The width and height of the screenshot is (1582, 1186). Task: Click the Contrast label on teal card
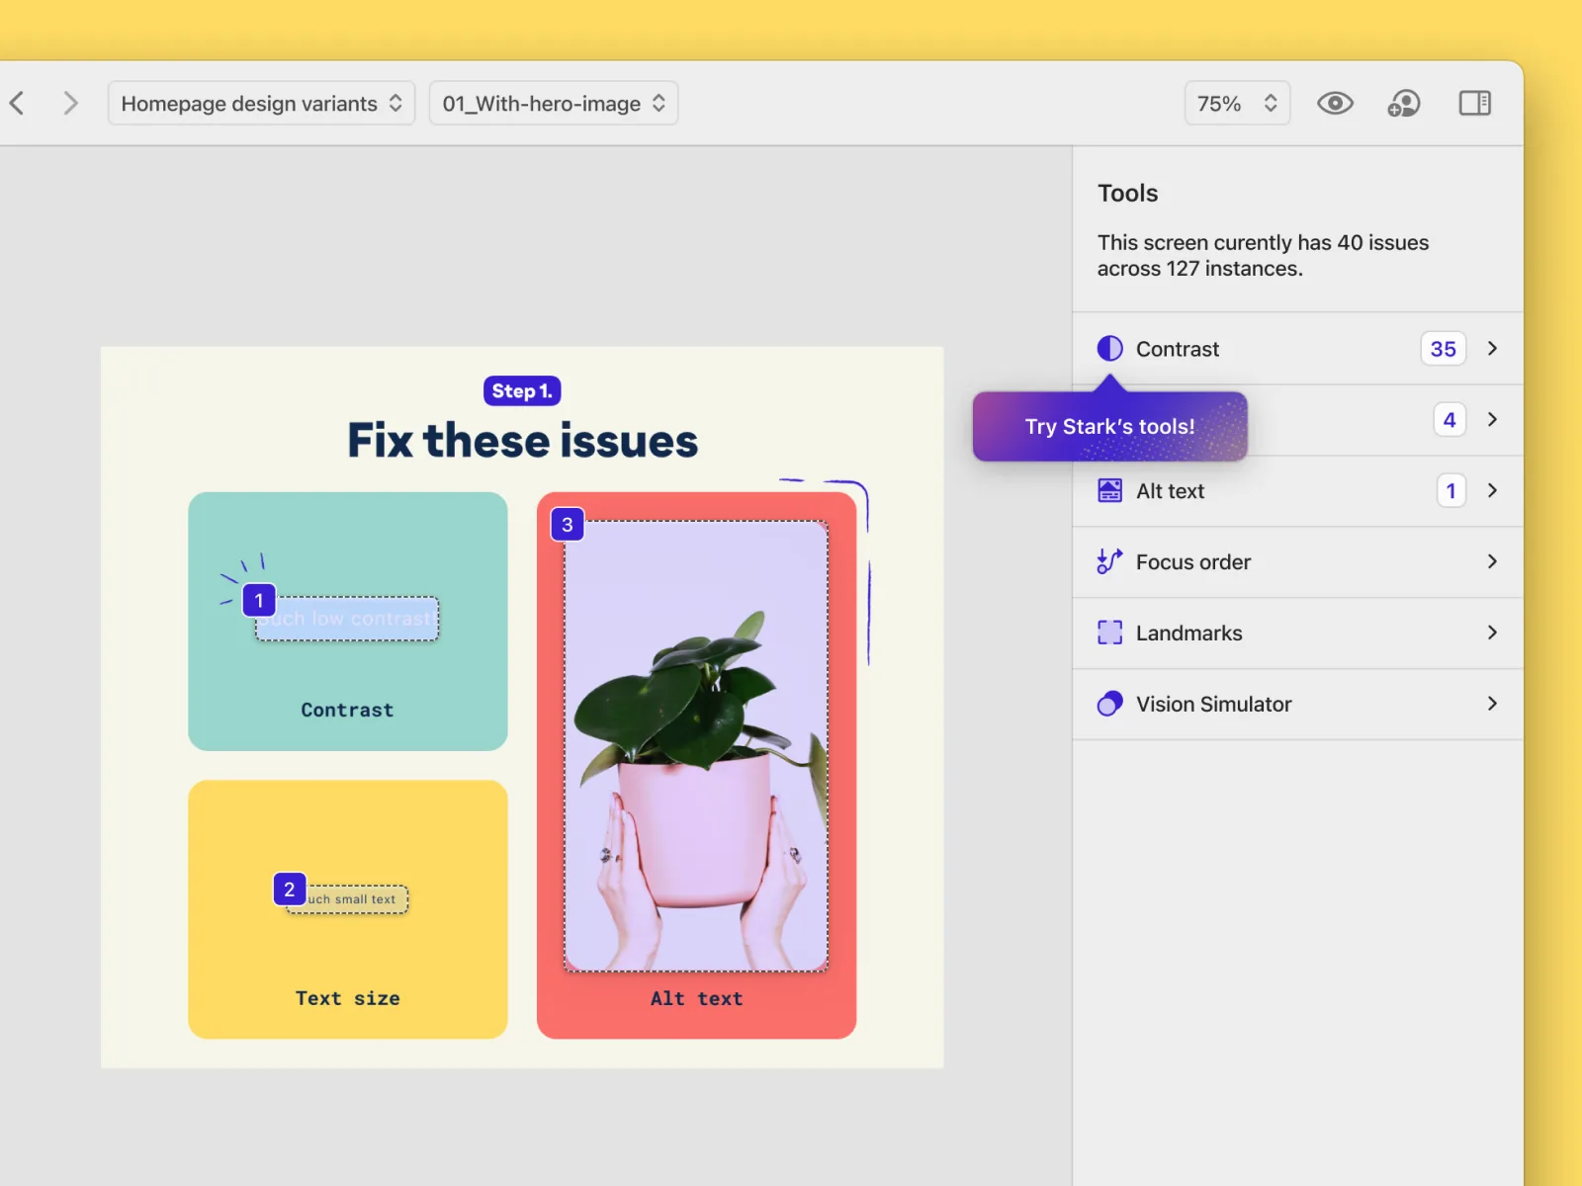click(347, 710)
